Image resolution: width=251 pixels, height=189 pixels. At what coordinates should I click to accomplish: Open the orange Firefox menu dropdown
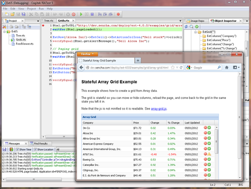click(87, 54)
